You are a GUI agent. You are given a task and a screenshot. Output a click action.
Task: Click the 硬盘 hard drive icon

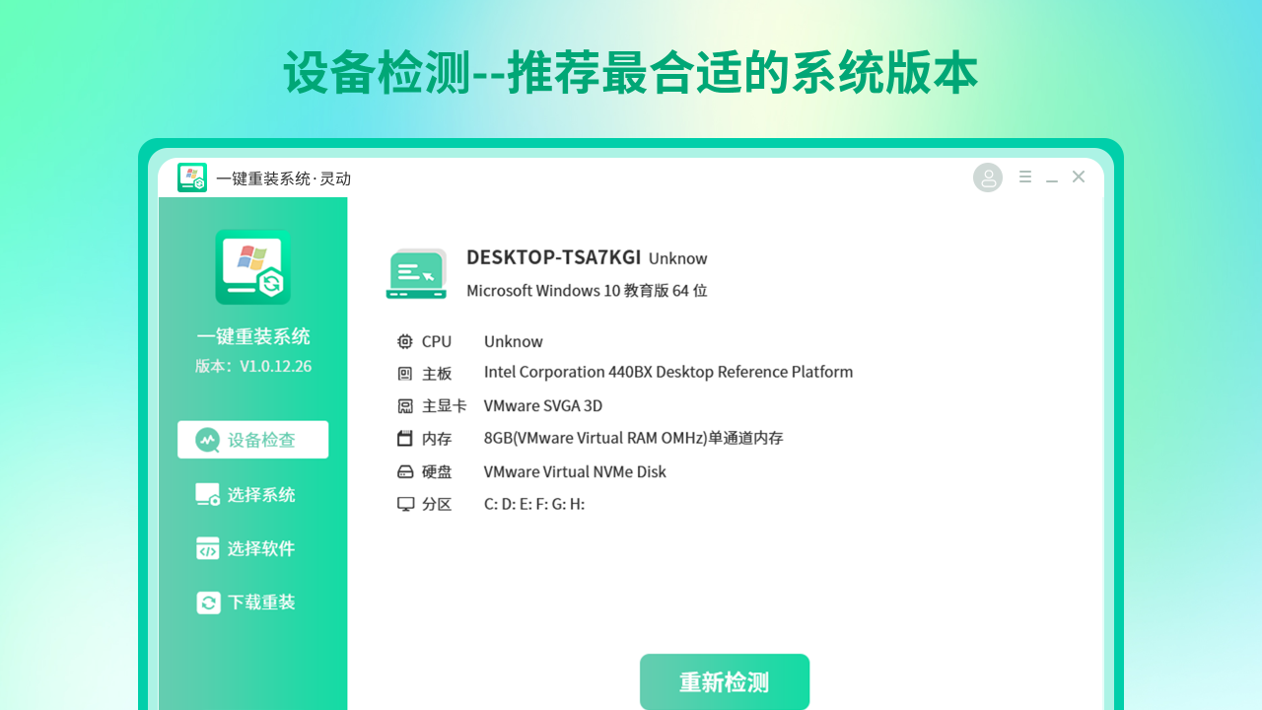pyautogui.click(x=405, y=471)
